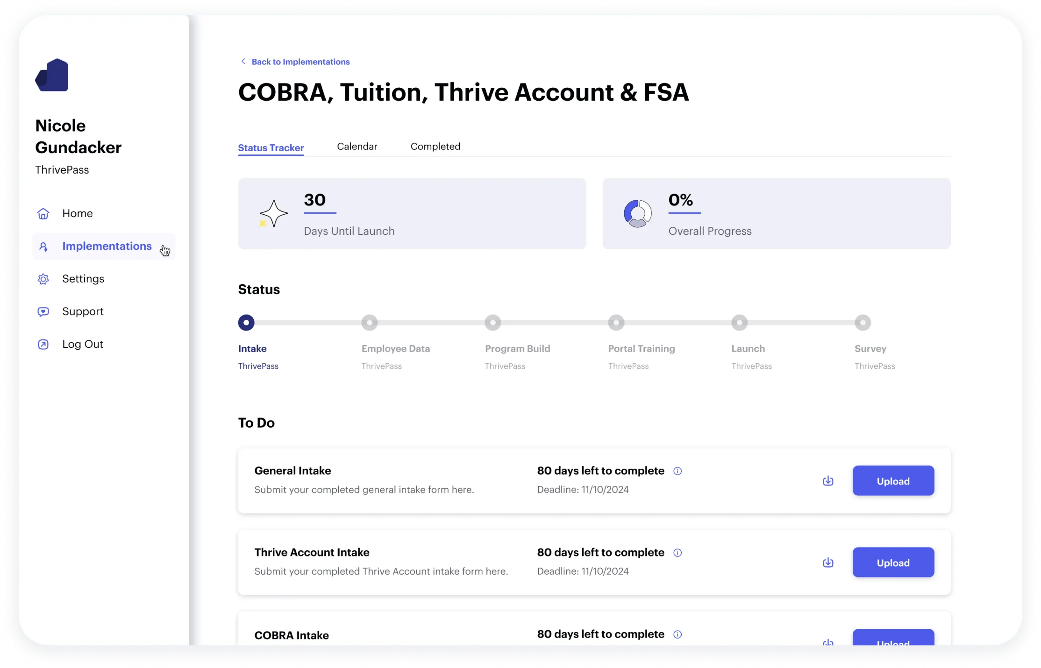Click the Log Out arrow icon
This screenshot has width=1041, height=668.
click(x=43, y=344)
